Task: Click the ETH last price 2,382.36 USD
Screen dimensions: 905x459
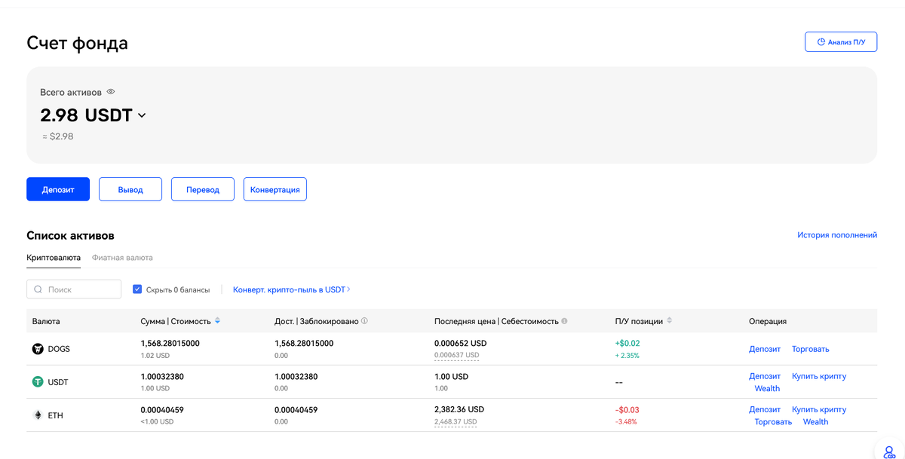Action: tap(459, 409)
